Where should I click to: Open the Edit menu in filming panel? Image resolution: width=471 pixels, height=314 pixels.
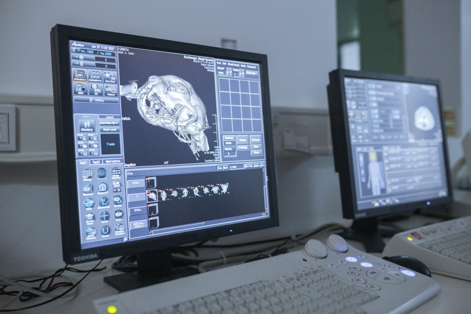click(224, 64)
